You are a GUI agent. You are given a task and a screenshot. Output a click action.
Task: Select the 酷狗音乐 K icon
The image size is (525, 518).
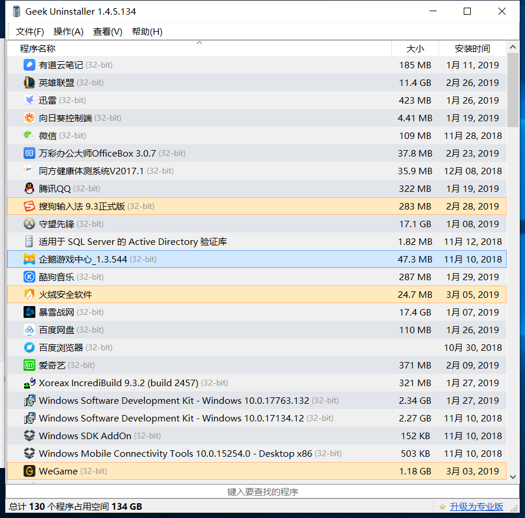[x=29, y=277]
